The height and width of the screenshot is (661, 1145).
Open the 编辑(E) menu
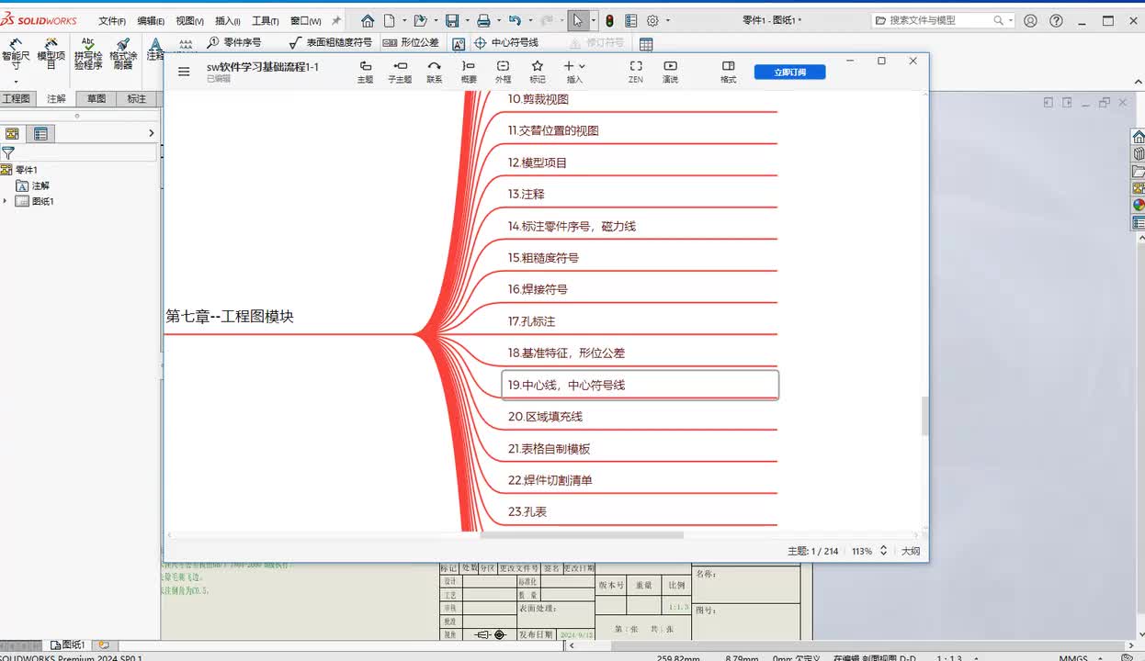pos(151,21)
